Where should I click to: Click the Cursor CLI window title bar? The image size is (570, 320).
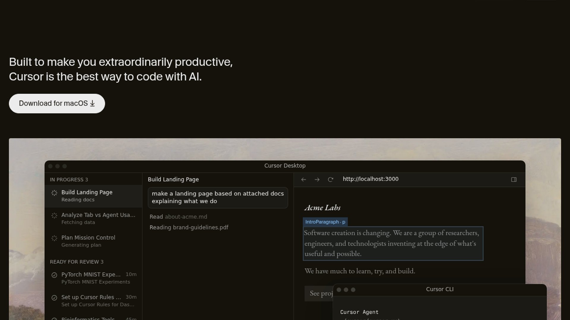[439, 289]
